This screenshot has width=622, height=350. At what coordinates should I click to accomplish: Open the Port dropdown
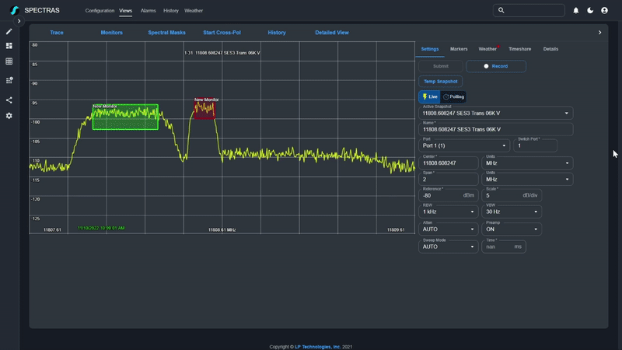463,145
